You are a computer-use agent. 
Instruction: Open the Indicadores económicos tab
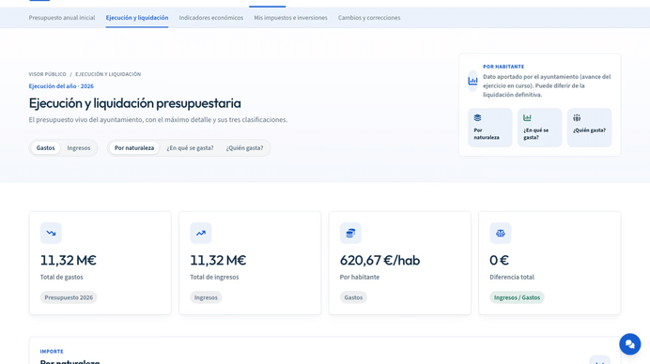click(x=211, y=18)
